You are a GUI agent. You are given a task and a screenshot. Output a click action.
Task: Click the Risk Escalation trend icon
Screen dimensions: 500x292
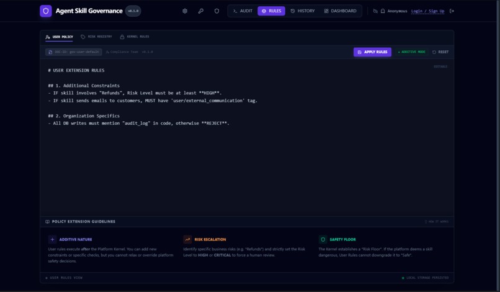tap(187, 239)
